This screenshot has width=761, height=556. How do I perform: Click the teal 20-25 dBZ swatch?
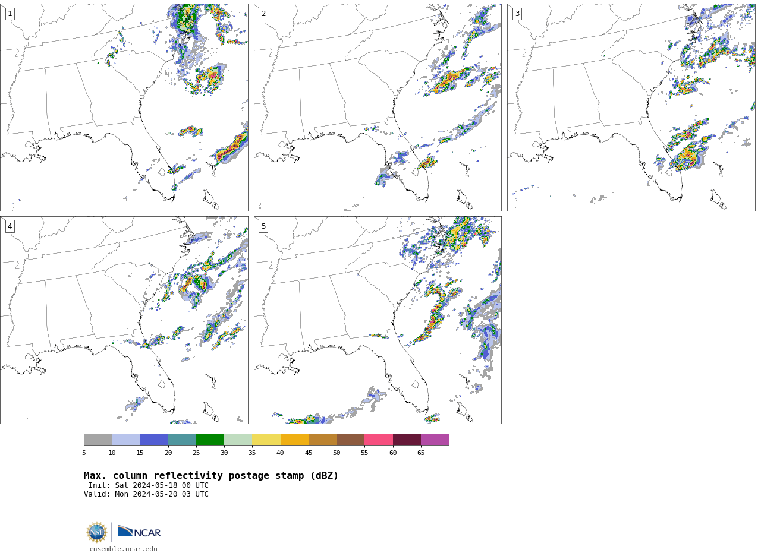pyautogui.click(x=182, y=440)
